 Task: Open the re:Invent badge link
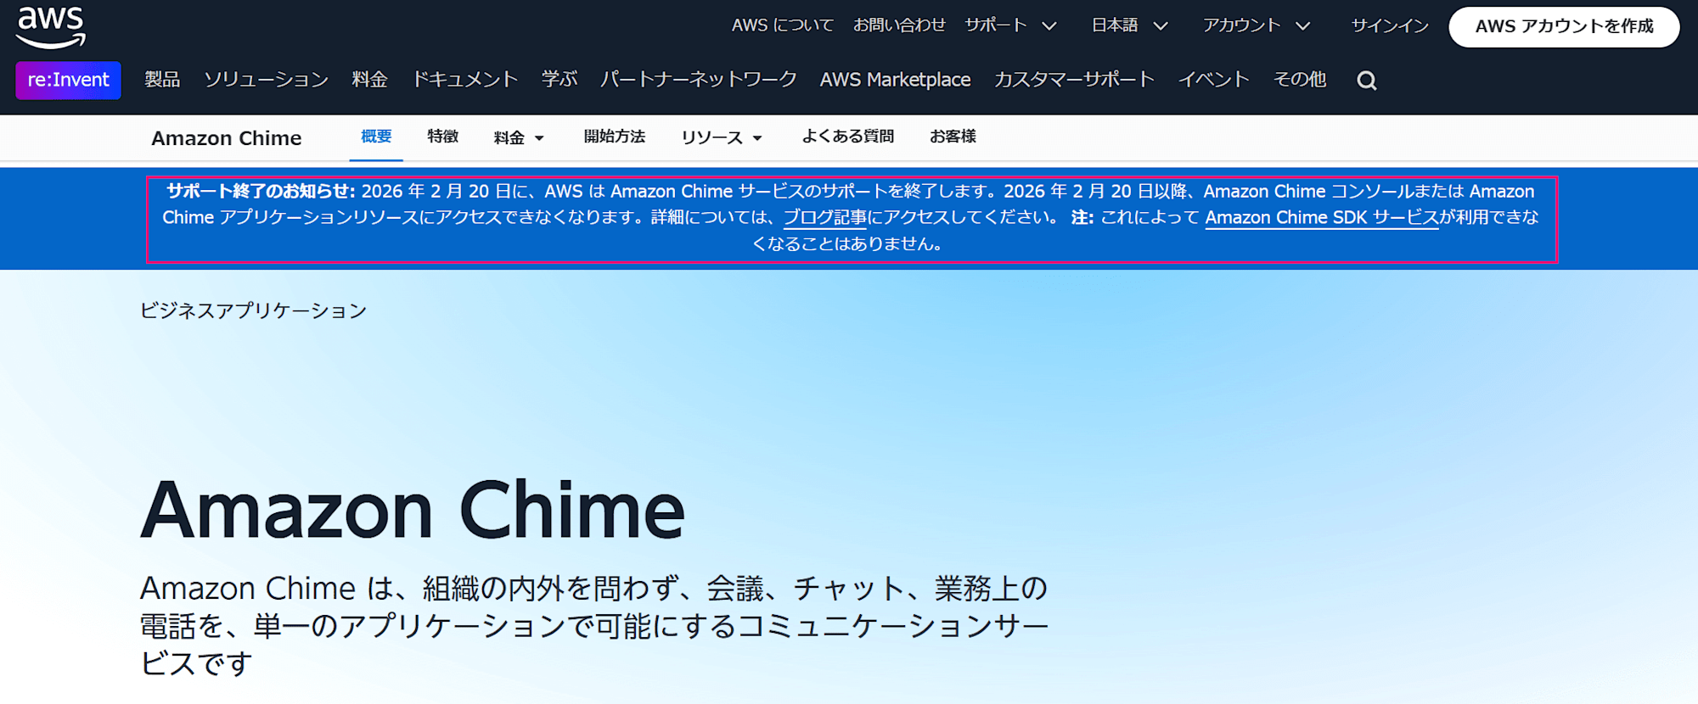[x=68, y=80]
